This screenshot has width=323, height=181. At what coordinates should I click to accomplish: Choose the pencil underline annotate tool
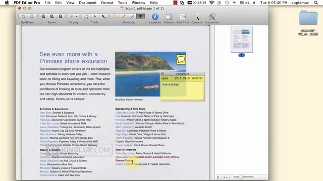124,17
